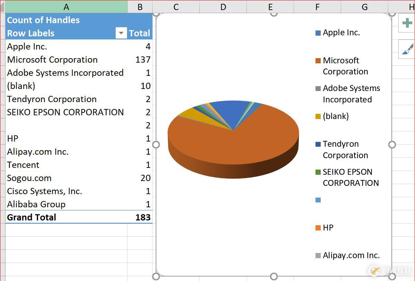Click the chart's top middle resize handle

point(274,14)
